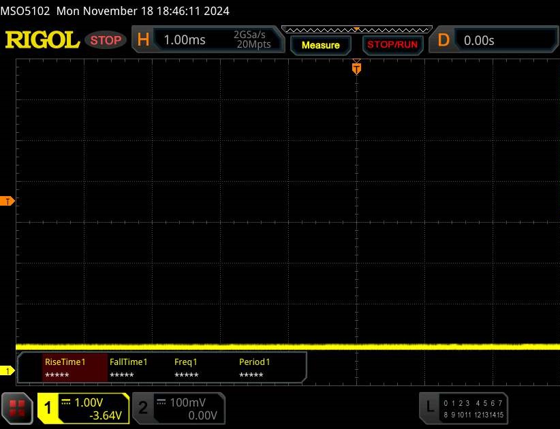
Task: Open the Measure menu
Action: point(320,45)
